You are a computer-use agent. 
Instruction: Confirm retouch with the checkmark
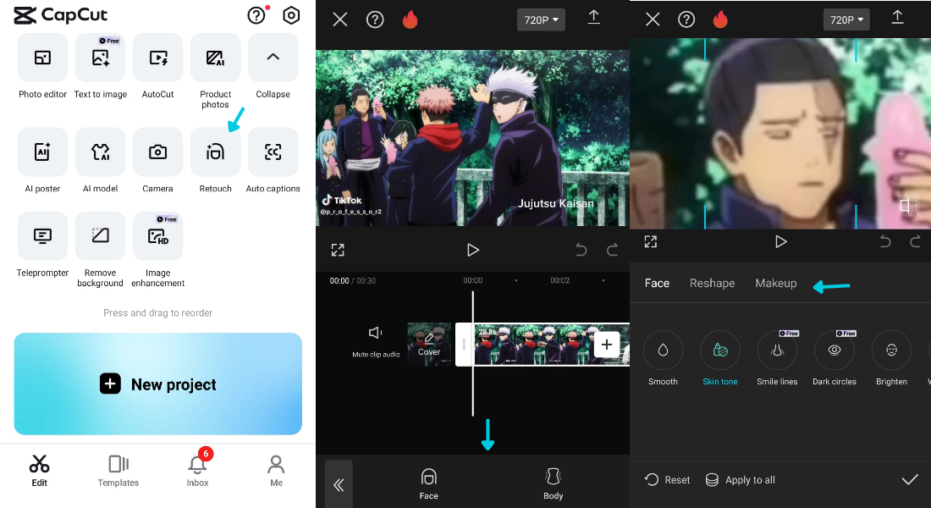tap(910, 479)
